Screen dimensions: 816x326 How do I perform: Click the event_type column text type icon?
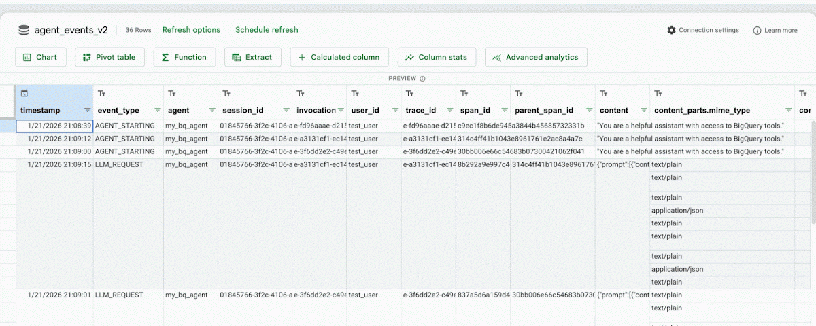coord(101,93)
